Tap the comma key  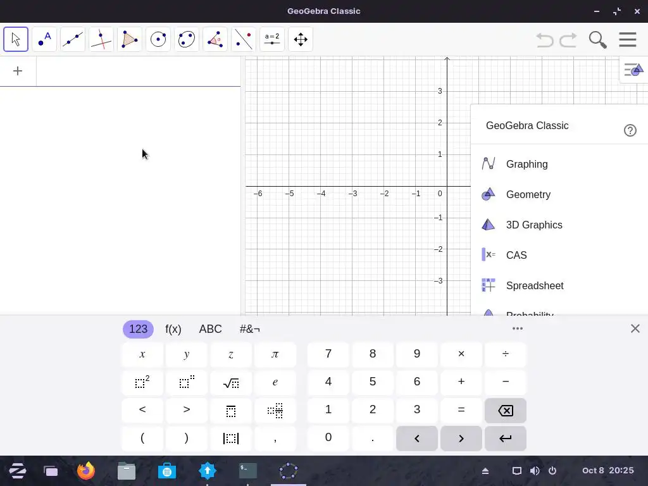[275, 438]
